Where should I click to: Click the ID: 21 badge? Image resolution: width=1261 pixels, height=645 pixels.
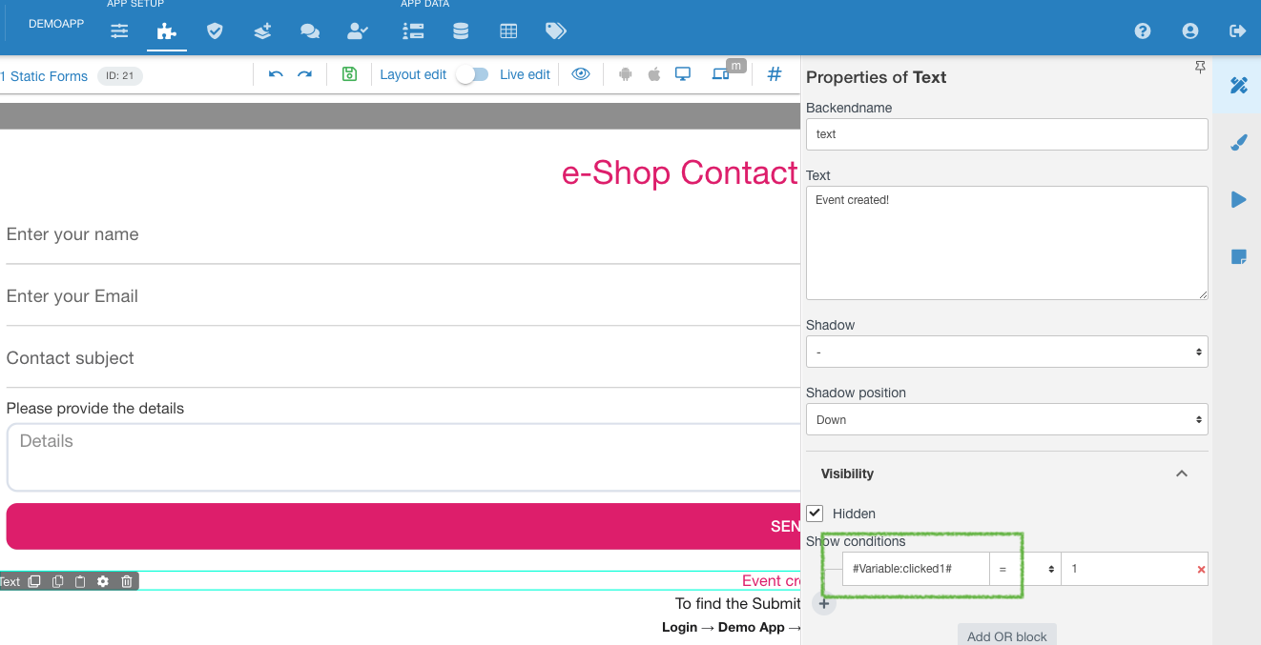(120, 76)
